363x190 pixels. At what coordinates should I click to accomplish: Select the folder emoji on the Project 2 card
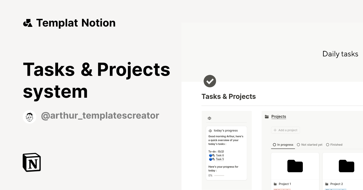click(x=346, y=166)
